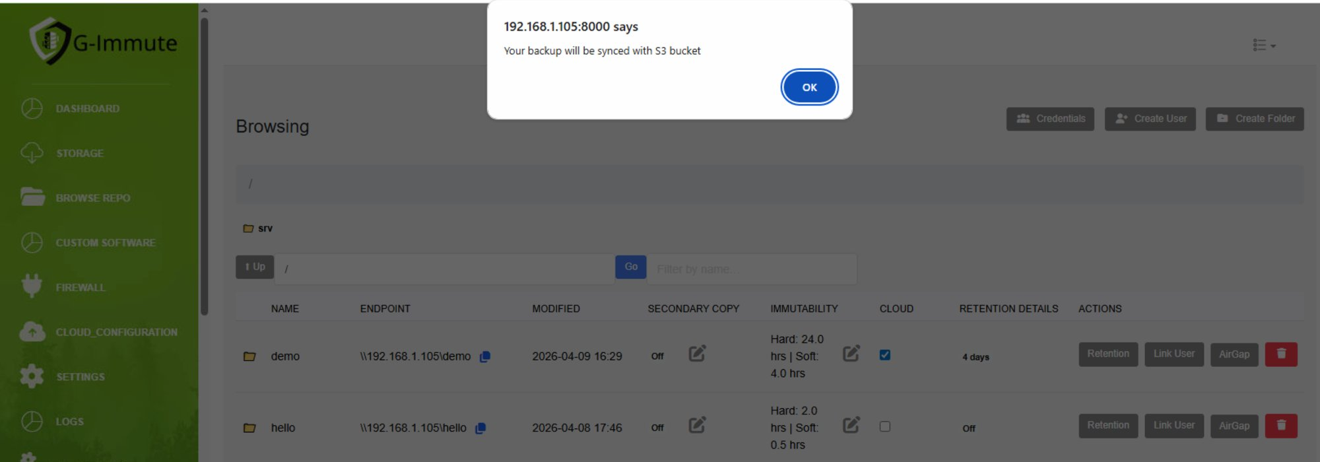Image resolution: width=1320 pixels, height=462 pixels.
Task: Click the \\192.168.1.105\demo endpoint text
Action: point(415,356)
